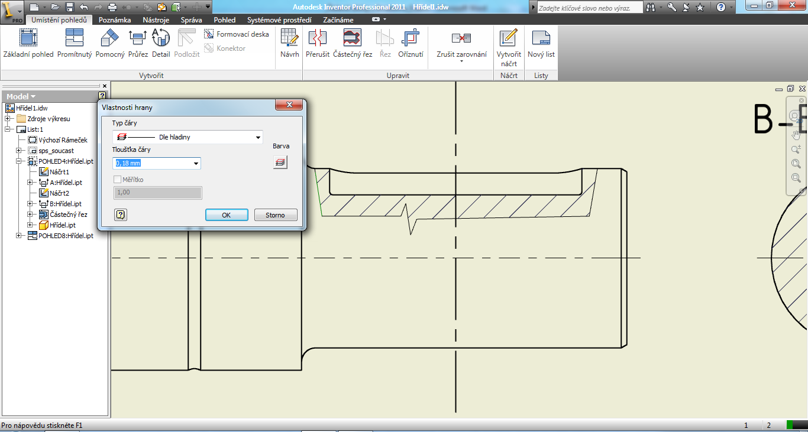Open the Model browser dropdown header
This screenshot has height=432, width=808.
pyautogui.click(x=21, y=96)
